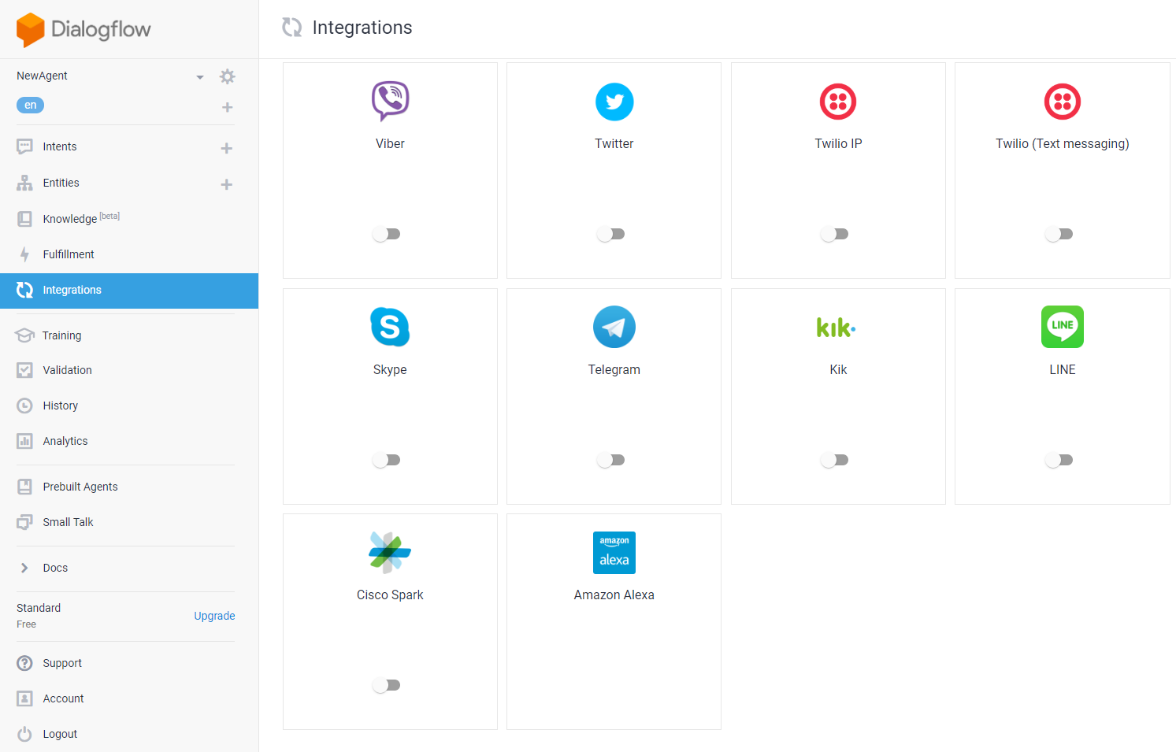The image size is (1176, 752).
Task: Add a new language with plus icon
Action: (x=228, y=107)
